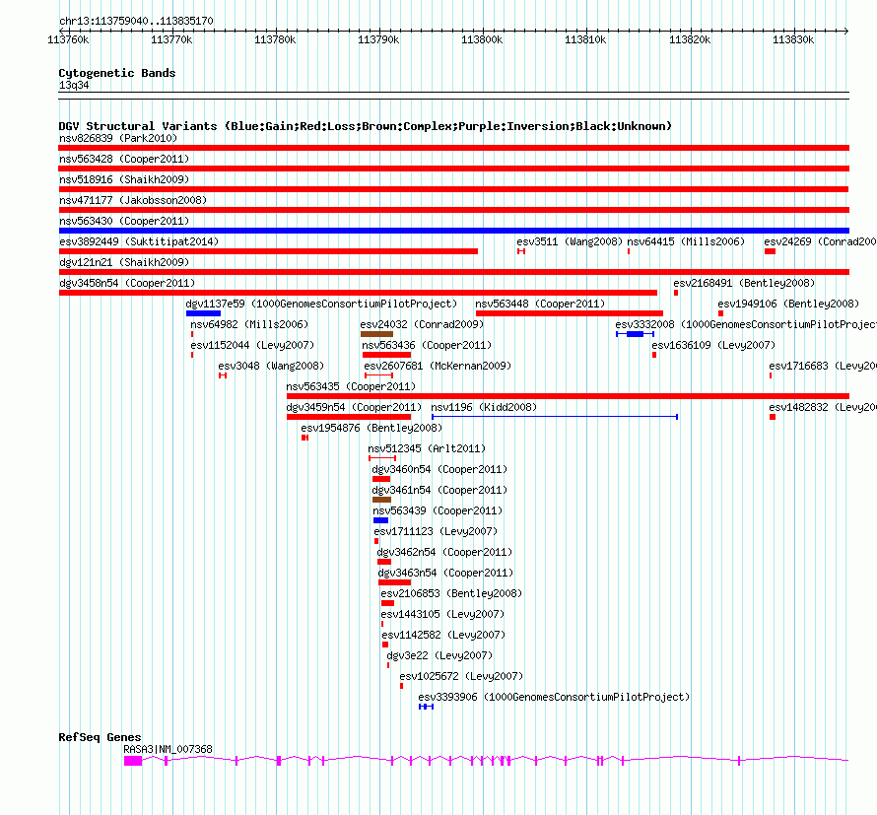This screenshot has height=815, width=877.
Task: Select variant esv24269 label
Action: (820, 241)
